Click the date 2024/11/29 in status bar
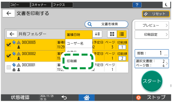Screen dimensions: 173x102 tap(47, 96)
